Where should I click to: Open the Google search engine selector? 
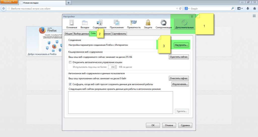[x=187, y=9]
